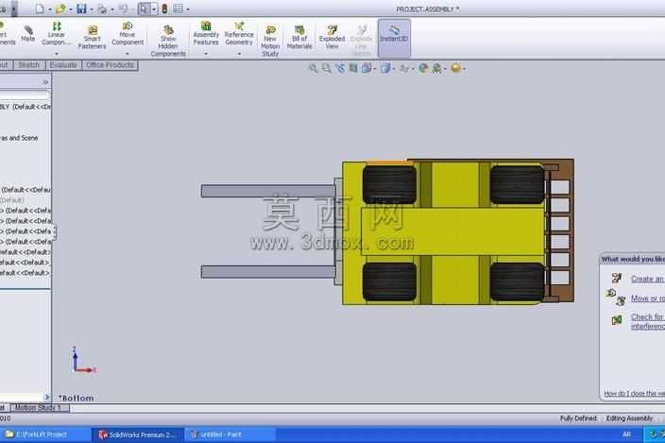This screenshot has height=443, width=665.
Task: Open dropdown under Assembly Features
Action: (206, 54)
